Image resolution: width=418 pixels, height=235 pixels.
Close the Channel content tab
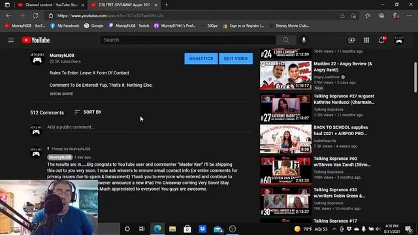83,5
